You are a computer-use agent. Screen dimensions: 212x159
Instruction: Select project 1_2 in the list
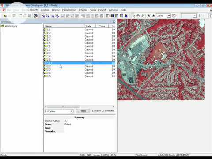click(79, 33)
